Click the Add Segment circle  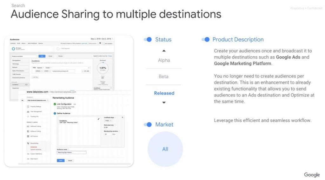[x=58, y=49]
